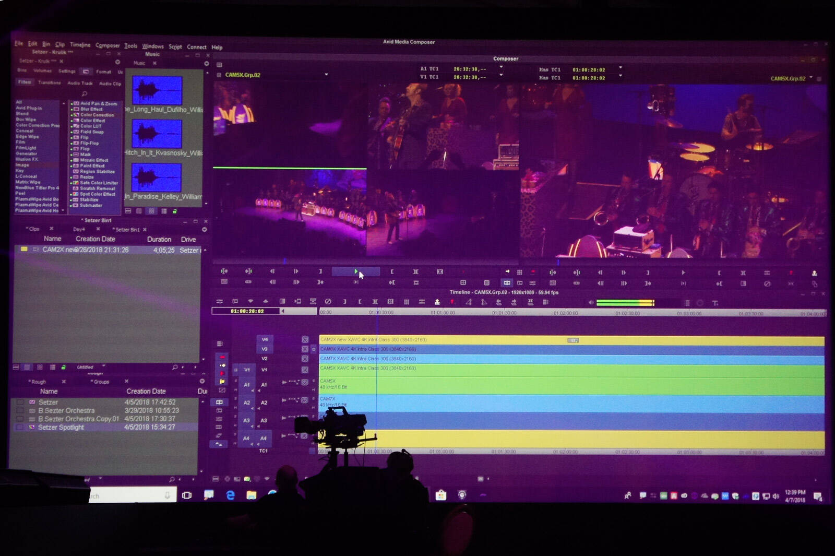Viewport: 835px width, 556px height.
Task: Switch to the Audio Track effects tab
Action: coord(80,83)
